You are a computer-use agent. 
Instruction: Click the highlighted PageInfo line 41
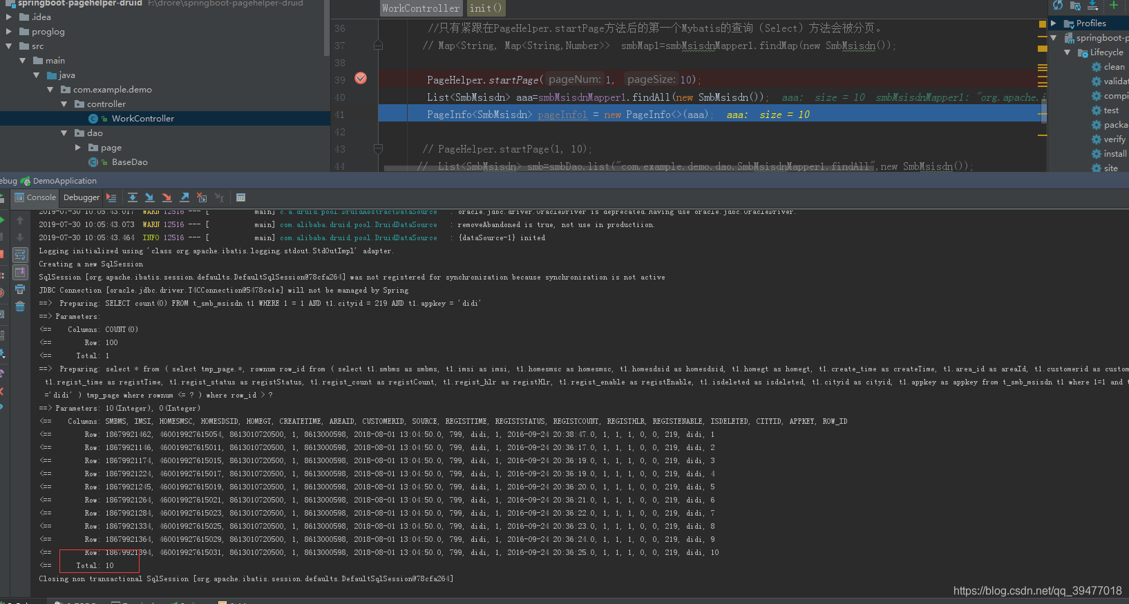(x=712, y=115)
